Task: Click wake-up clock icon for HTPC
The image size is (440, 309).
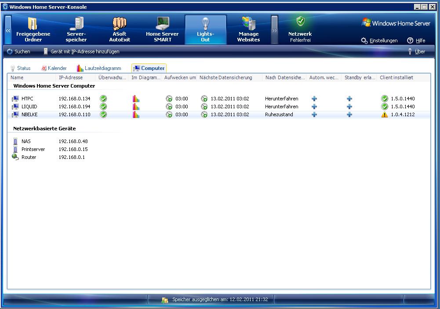Action: coord(169,99)
